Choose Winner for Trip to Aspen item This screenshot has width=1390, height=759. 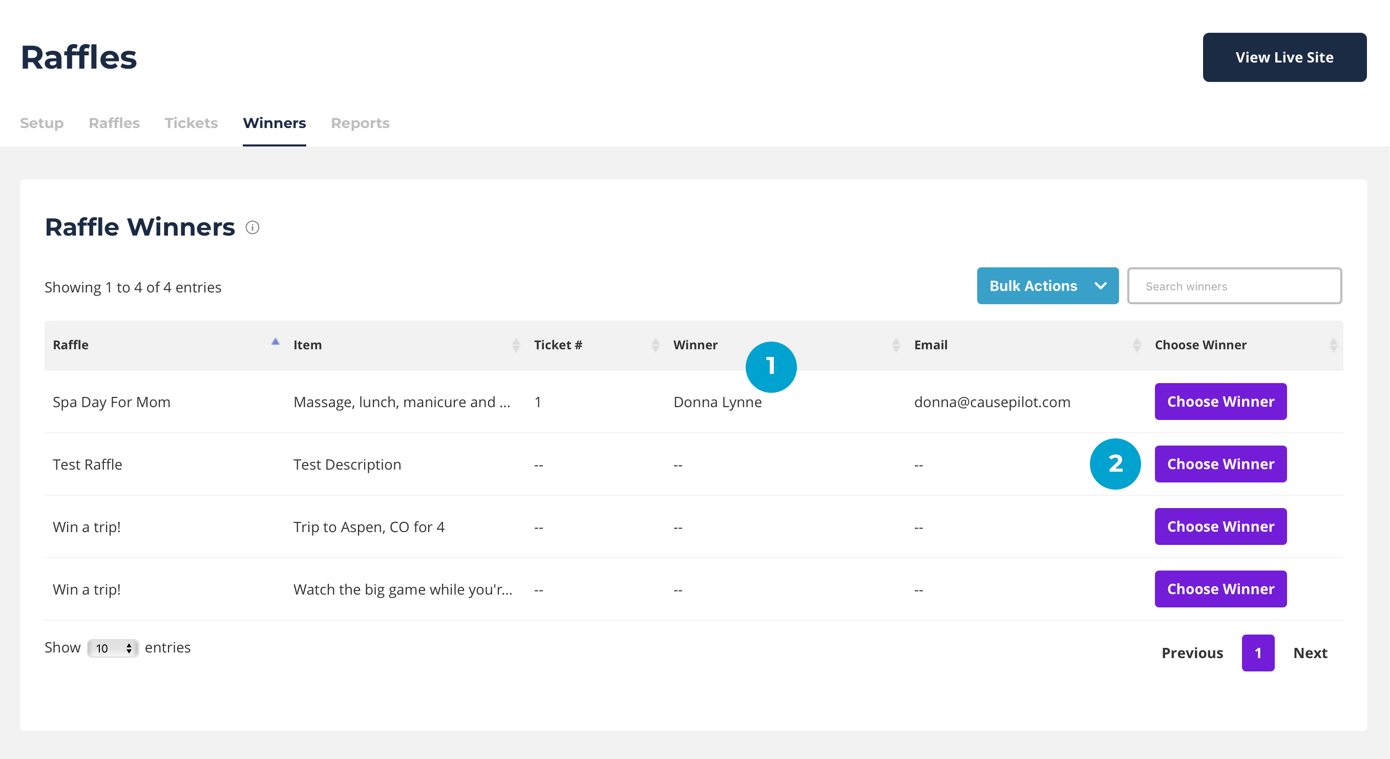click(x=1220, y=526)
